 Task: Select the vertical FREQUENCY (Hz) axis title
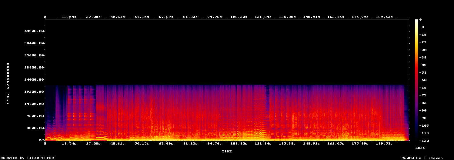tap(8, 83)
